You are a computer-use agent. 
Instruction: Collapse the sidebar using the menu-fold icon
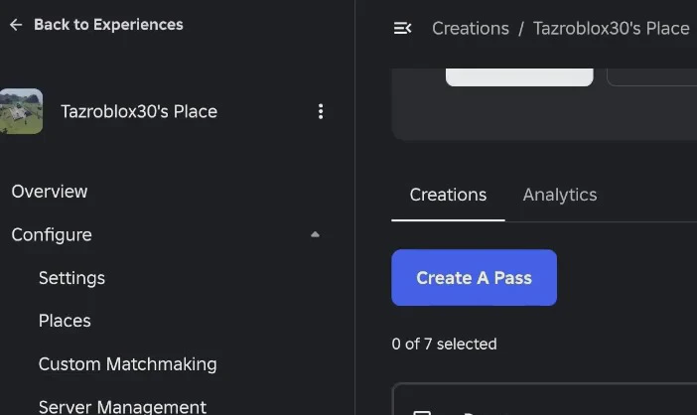tap(402, 29)
